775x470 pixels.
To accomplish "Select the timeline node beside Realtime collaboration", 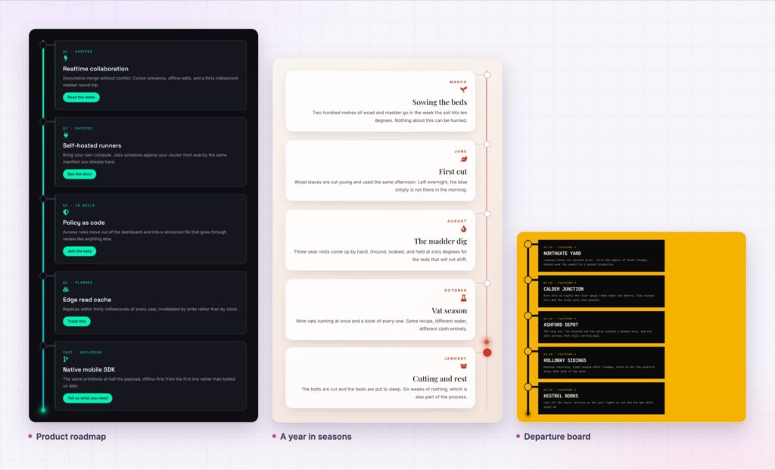I will pos(43,45).
